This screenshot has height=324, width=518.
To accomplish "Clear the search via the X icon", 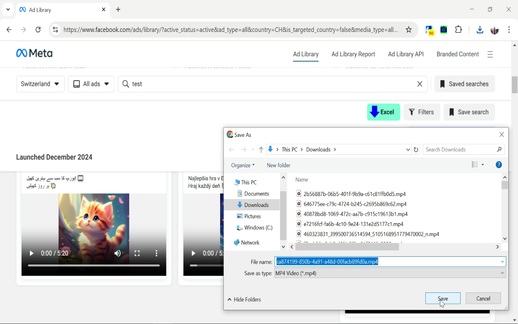I will click(420, 84).
